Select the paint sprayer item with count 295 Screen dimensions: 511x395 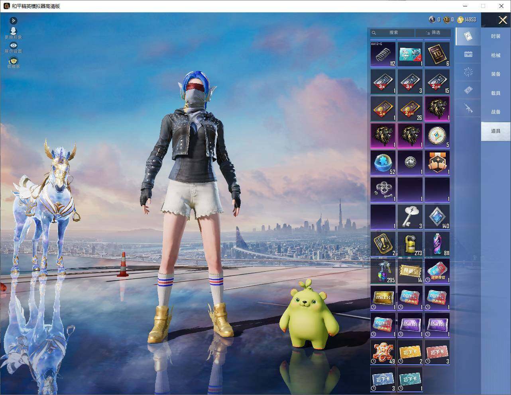(383, 271)
